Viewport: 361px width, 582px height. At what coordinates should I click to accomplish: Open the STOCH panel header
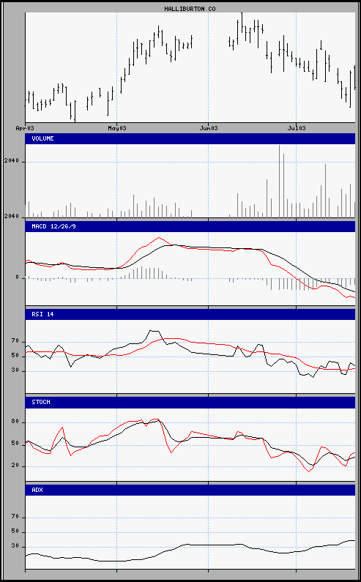point(190,403)
